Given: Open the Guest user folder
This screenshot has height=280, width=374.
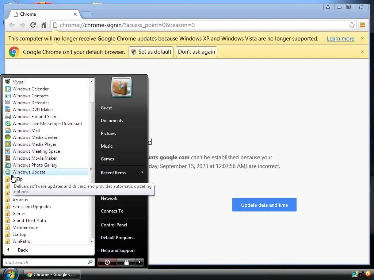Looking at the screenshot, I should [106, 108].
